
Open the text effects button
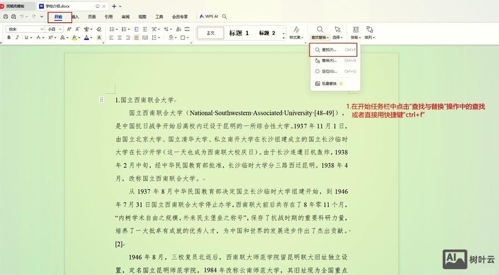[x=62, y=37]
